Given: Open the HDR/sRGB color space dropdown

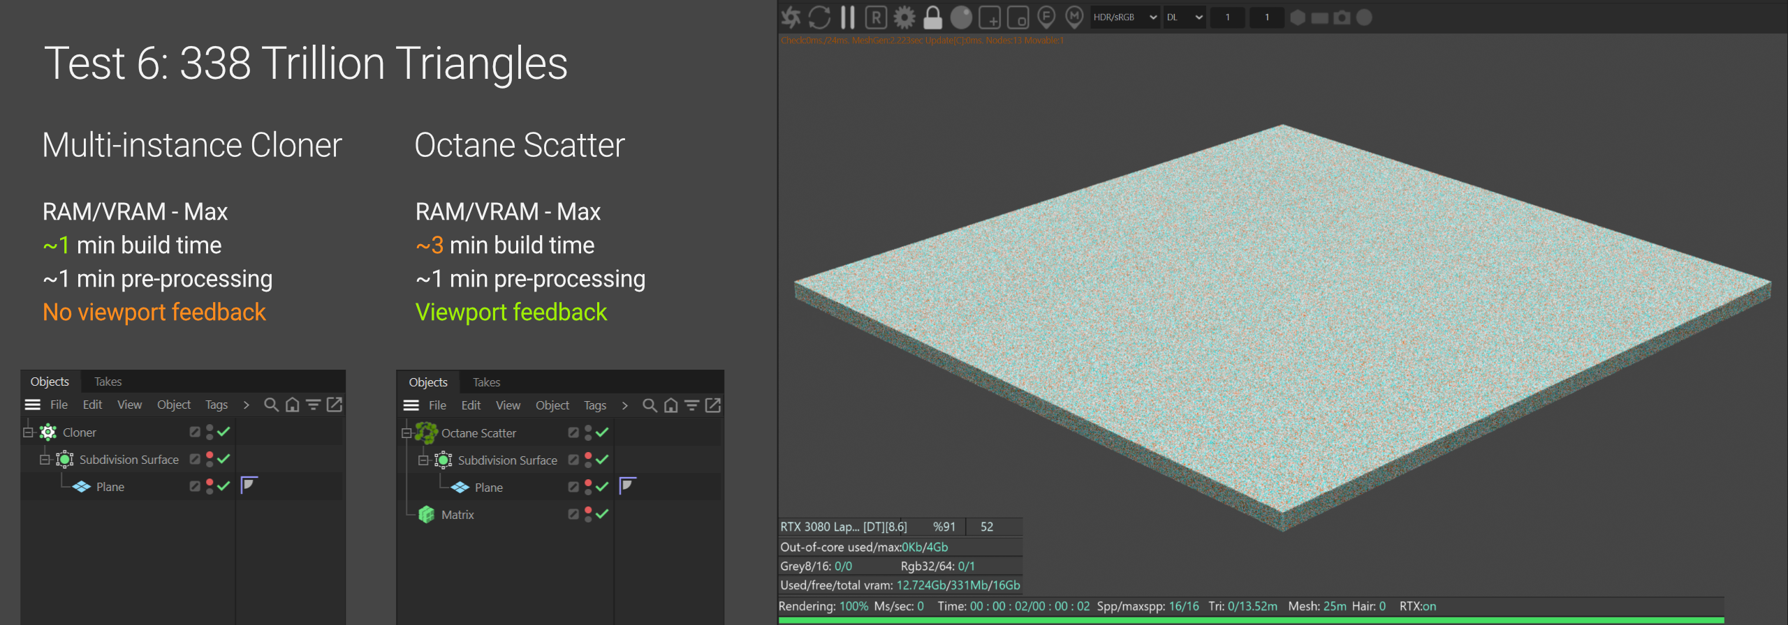Looking at the screenshot, I should pos(1124,17).
